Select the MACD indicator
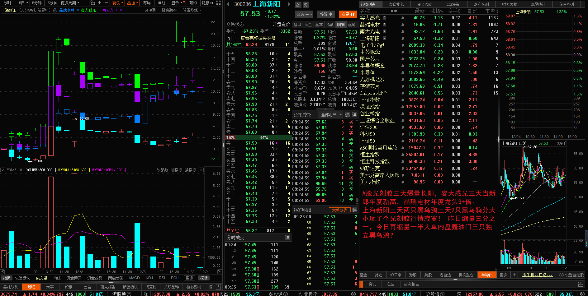The height and width of the screenshot is (296, 588). pos(134,278)
